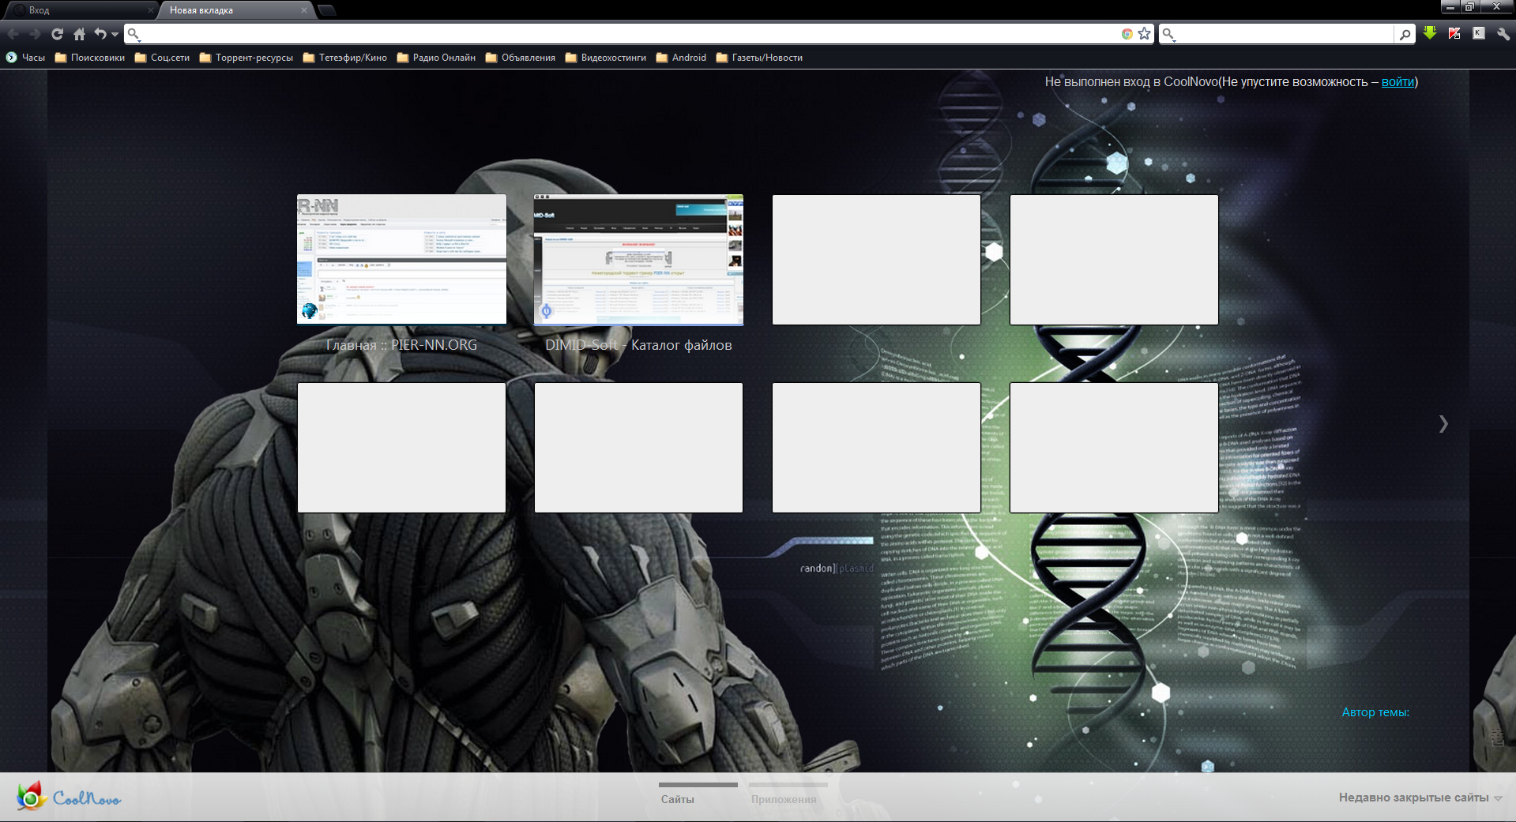This screenshot has height=822, width=1516.
Task: Open the Телеэфир/Кино bookmarks folder
Action: point(345,58)
